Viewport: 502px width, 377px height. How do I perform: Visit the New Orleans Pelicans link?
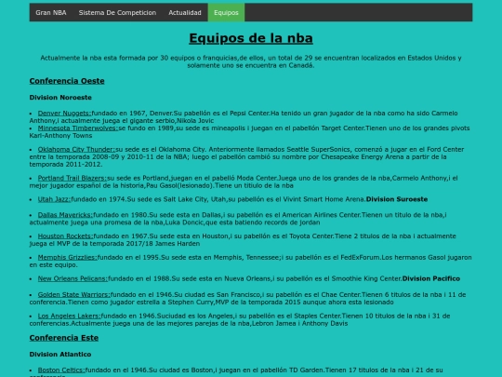tap(73, 278)
